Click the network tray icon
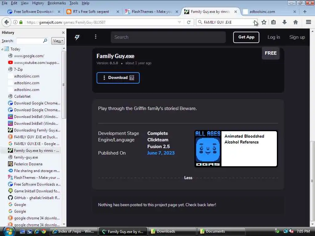 (x=285, y=231)
